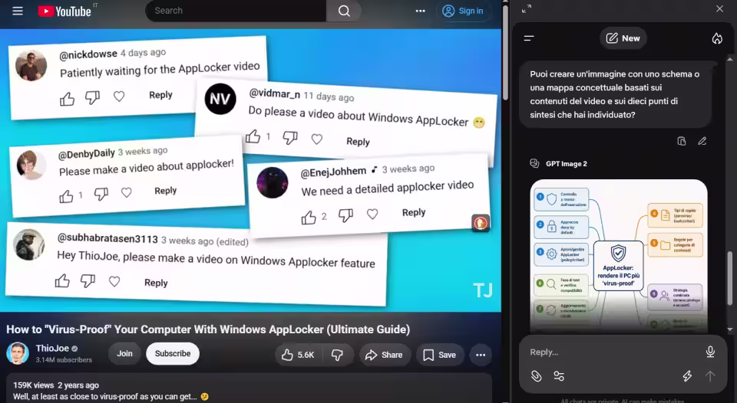Screen dimensions: 737x403
Task: Click the lightning bolt icon in reply box
Action: point(687,375)
